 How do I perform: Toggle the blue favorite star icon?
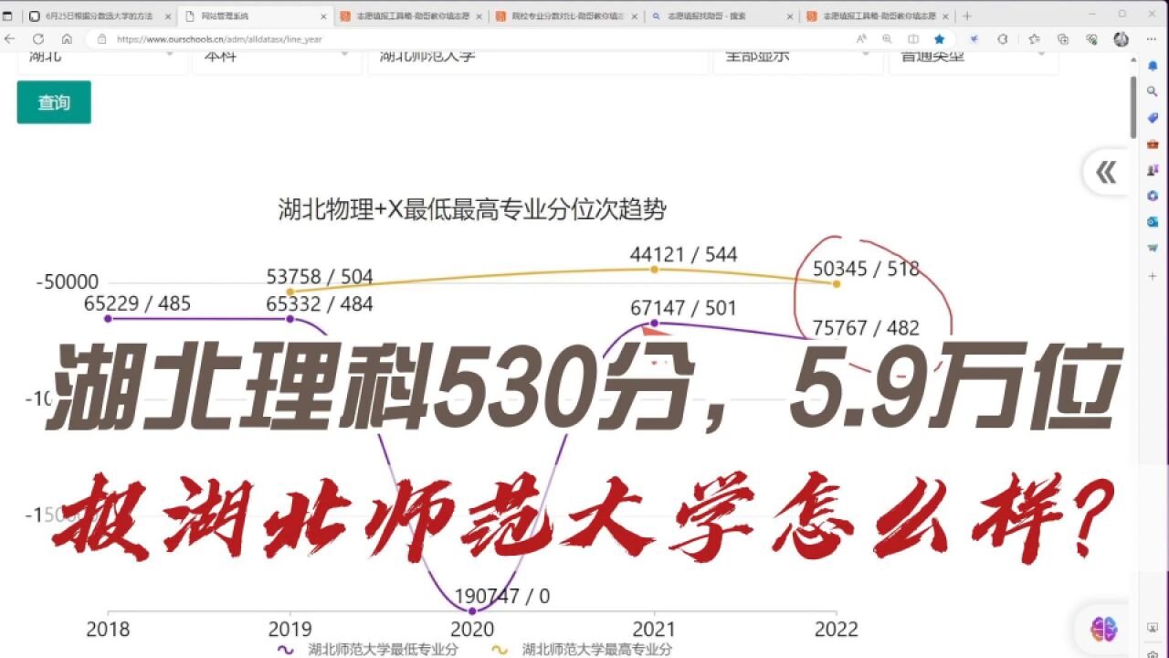coord(939,39)
